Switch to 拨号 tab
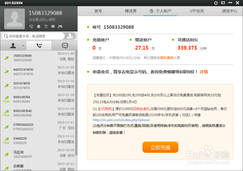The width and height of the screenshot is (243, 171). click(98, 11)
